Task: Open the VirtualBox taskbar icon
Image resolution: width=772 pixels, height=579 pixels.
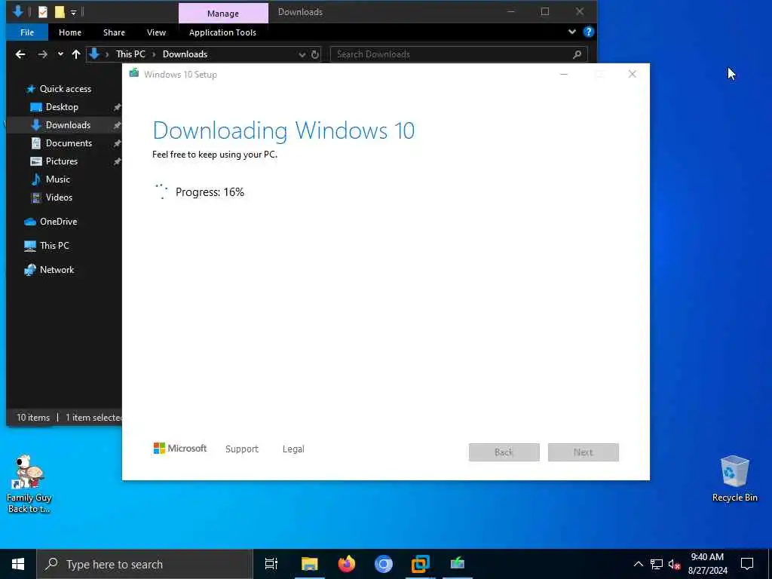Action: pyautogui.click(x=421, y=564)
